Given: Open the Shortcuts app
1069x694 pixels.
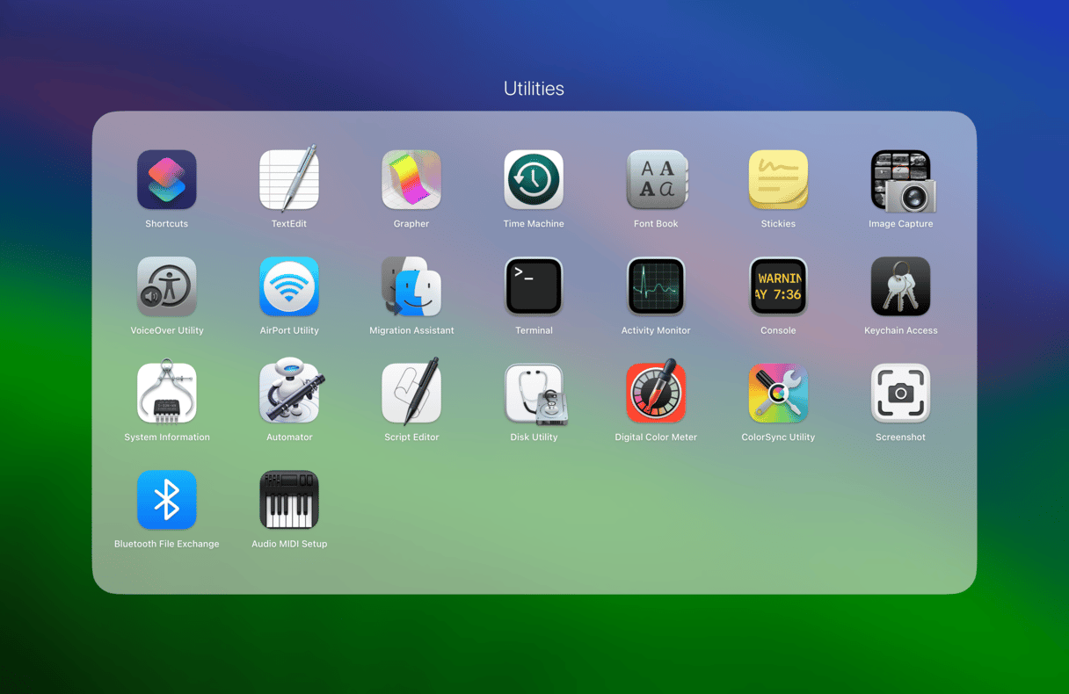Looking at the screenshot, I should 167,180.
